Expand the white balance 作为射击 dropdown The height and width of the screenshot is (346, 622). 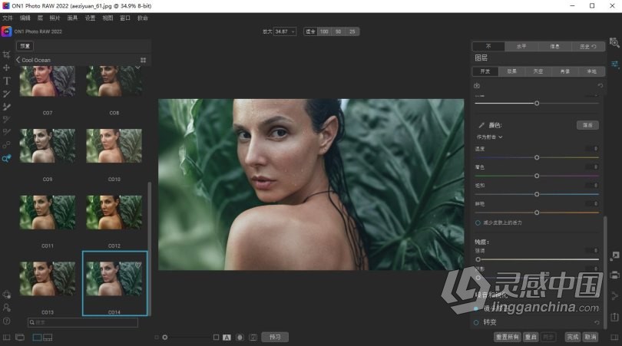(489, 137)
